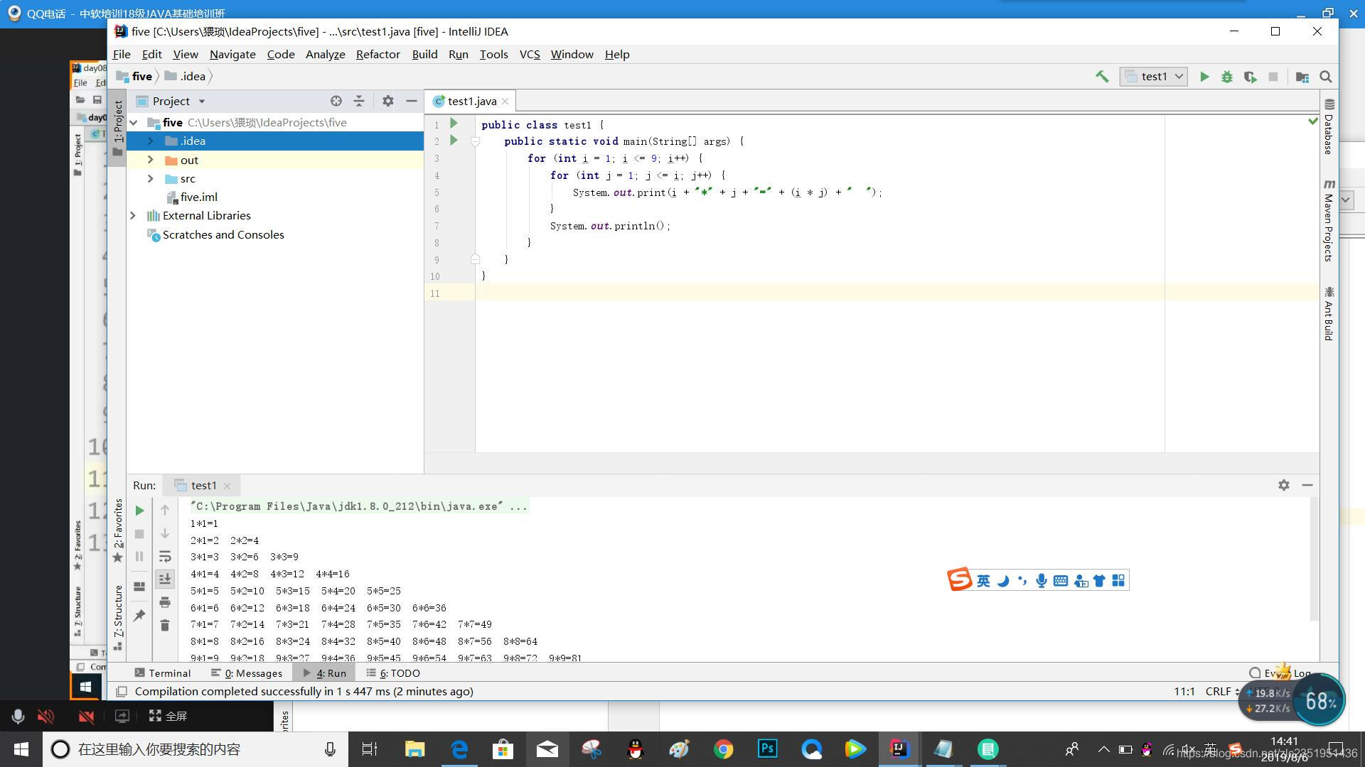Expand the src folder

pos(150,178)
